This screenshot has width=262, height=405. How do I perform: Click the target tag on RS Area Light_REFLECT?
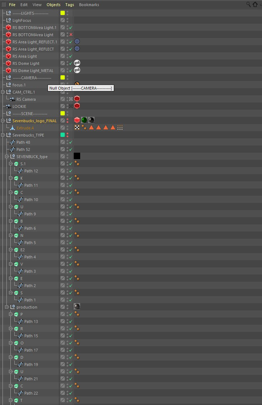(77, 48)
